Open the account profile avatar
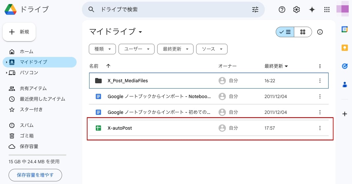The width and height of the screenshot is (352, 184). (x=342, y=9)
